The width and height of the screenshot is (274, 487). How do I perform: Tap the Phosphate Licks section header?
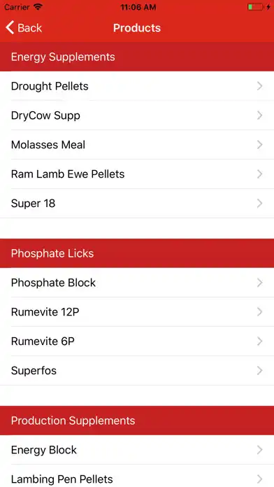tap(137, 253)
